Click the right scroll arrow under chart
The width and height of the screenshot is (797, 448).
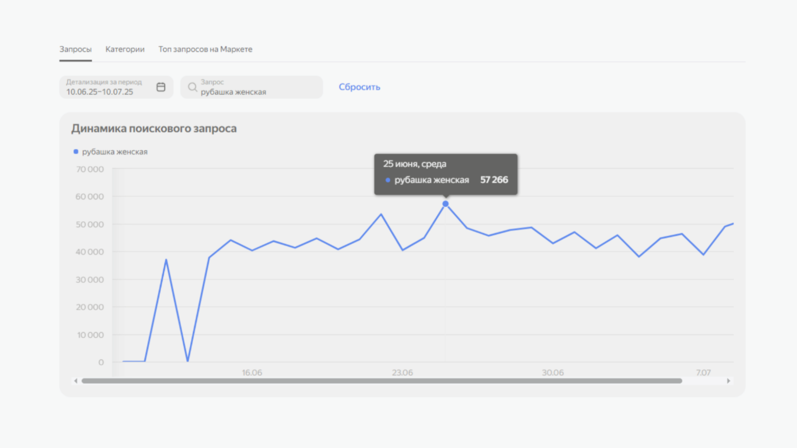tap(729, 381)
